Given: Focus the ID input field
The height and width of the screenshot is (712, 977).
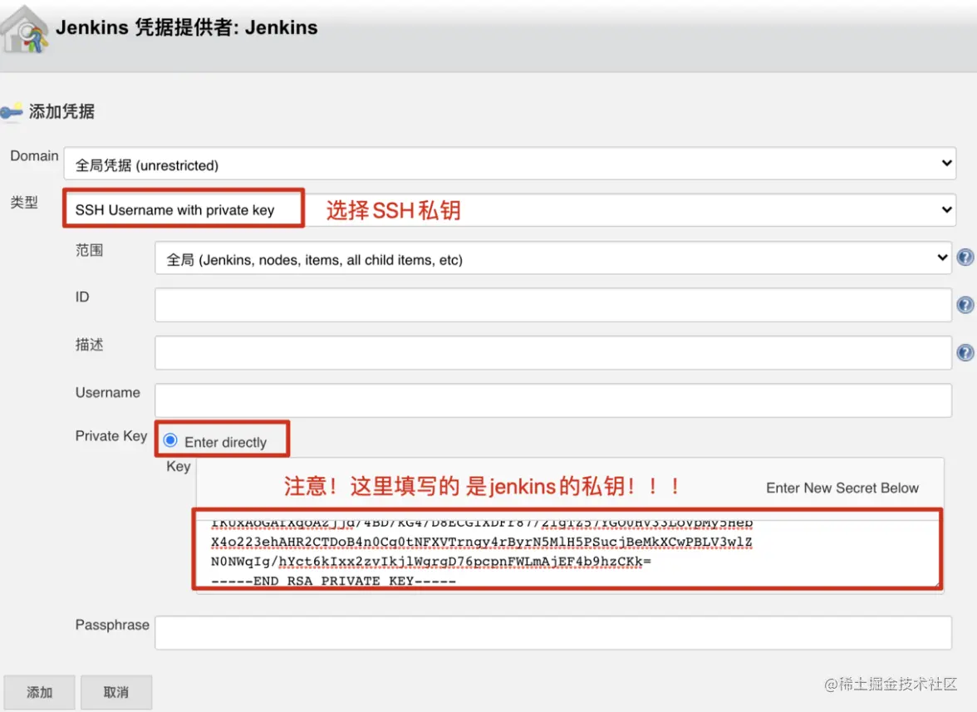Looking at the screenshot, I should [553, 305].
